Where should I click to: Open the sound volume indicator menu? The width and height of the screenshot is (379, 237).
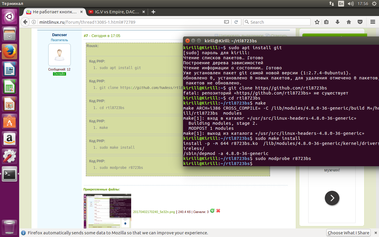point(350,4)
